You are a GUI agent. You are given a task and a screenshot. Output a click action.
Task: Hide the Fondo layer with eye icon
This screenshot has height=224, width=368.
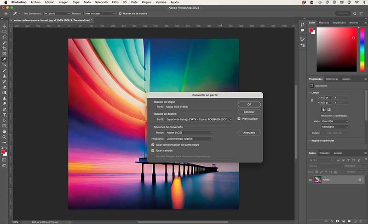tap(310, 180)
